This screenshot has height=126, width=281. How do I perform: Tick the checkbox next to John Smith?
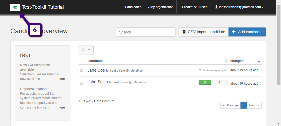82,84
